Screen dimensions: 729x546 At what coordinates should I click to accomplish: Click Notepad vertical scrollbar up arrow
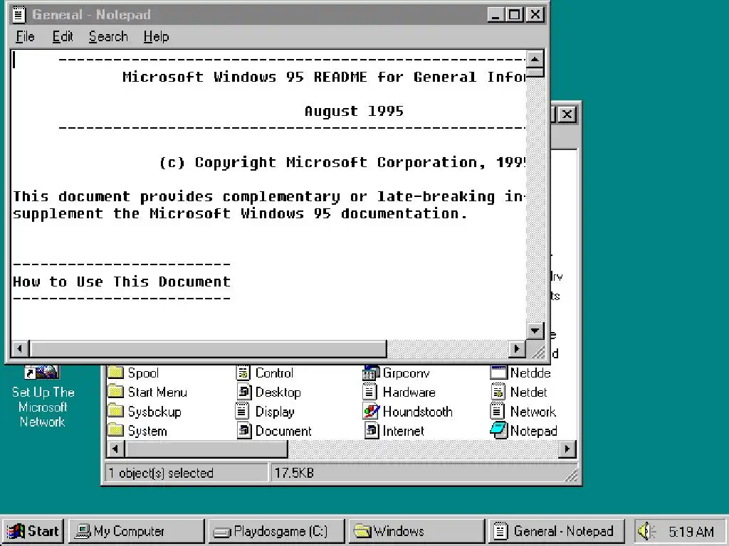pyautogui.click(x=535, y=60)
